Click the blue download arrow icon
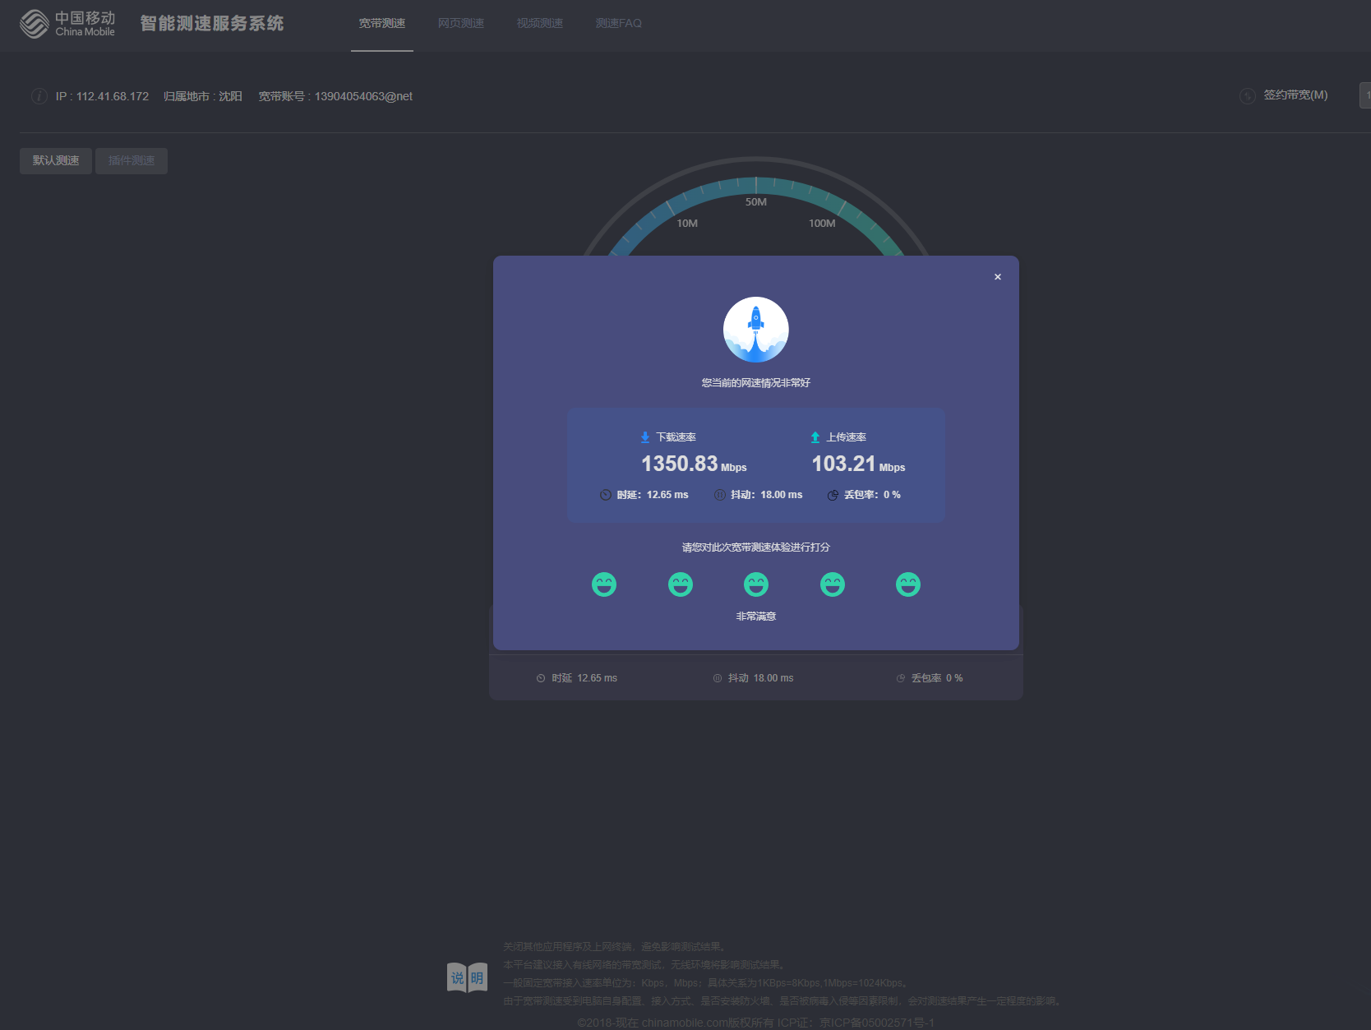 tap(645, 437)
